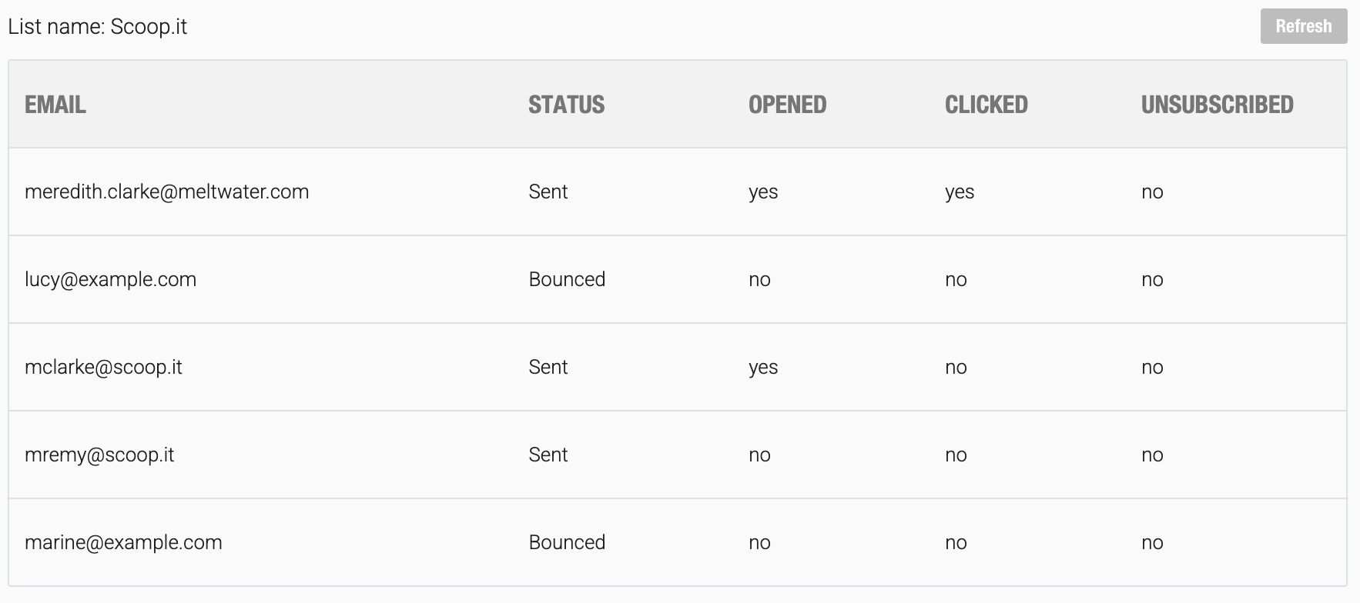Click the CLICKED column header

coord(986,105)
